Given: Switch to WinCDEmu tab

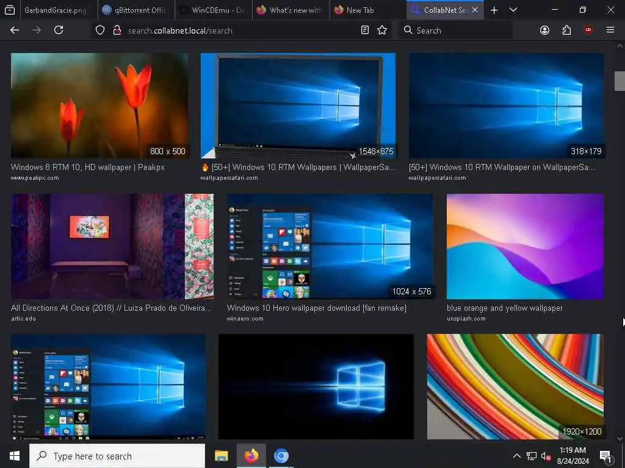Looking at the screenshot, I should [213, 10].
